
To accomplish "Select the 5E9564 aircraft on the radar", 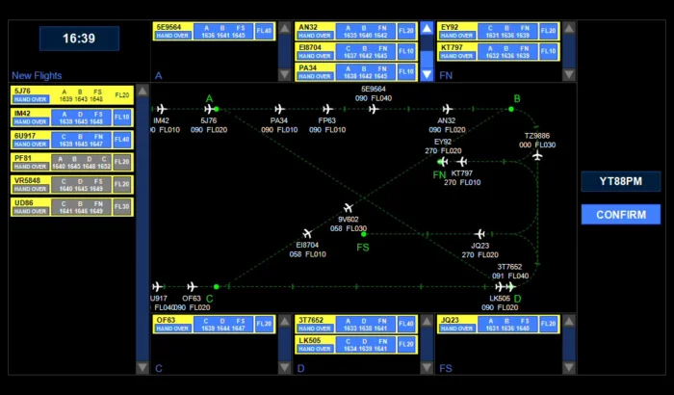I will [x=374, y=109].
